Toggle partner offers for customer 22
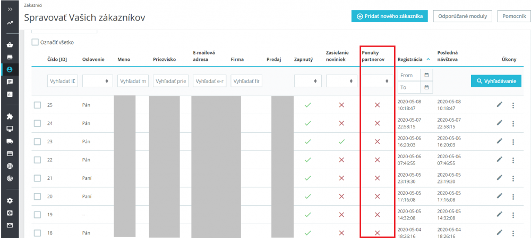Viewport: 531px width, 238px height. [x=377, y=160]
